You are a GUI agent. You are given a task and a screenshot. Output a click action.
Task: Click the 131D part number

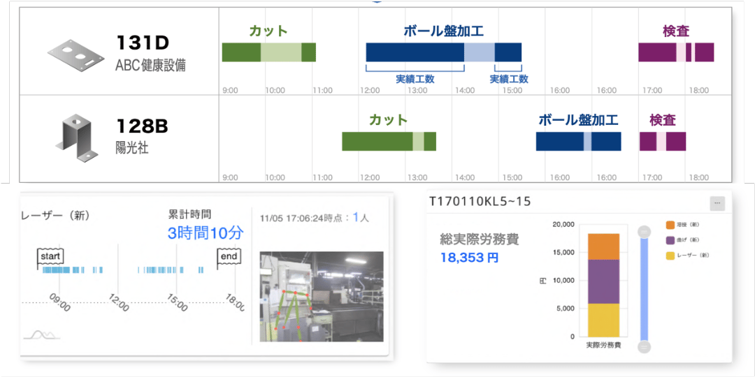[142, 44]
